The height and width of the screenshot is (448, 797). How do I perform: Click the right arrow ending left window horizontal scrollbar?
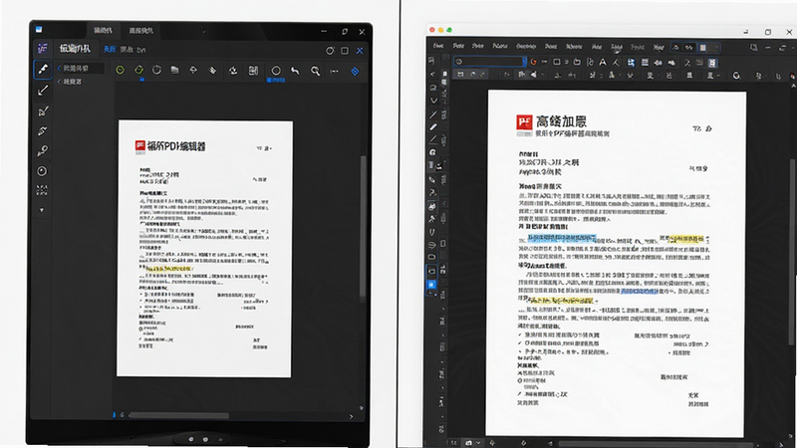tap(351, 416)
